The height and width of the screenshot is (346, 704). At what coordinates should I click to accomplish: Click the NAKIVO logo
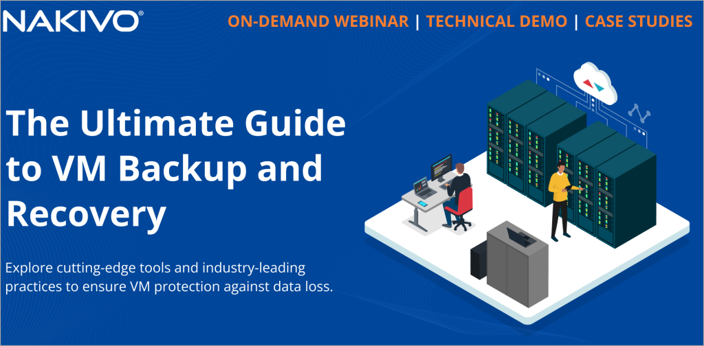[x=73, y=21]
